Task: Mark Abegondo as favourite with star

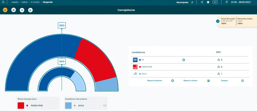Action: click(x=208, y=2)
